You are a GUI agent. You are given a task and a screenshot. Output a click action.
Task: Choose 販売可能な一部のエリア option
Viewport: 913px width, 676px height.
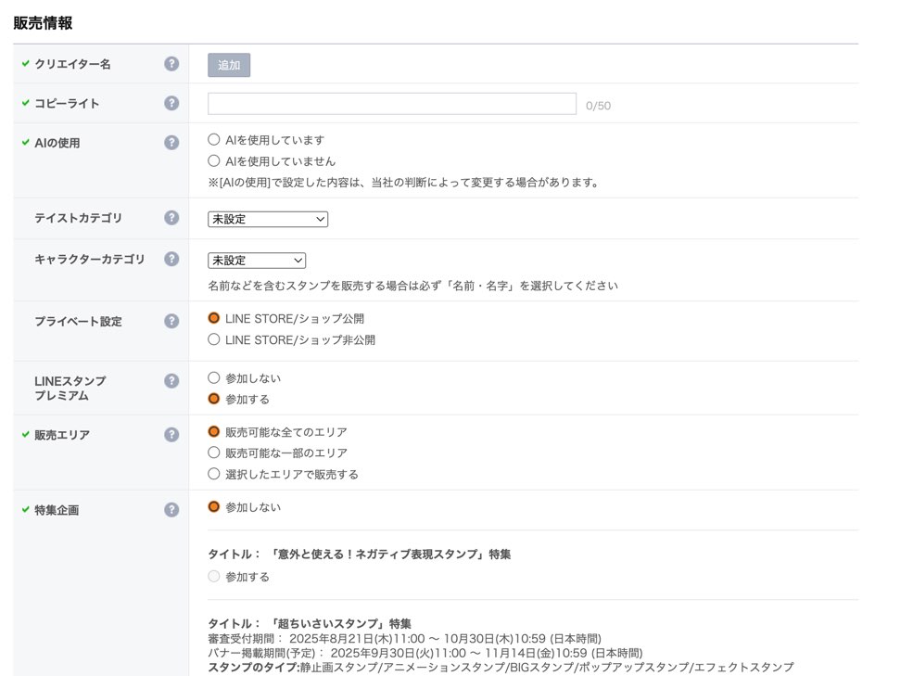214,453
